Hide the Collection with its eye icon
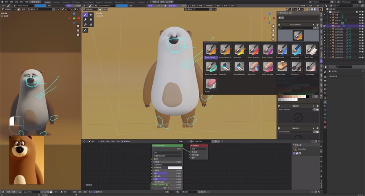The width and height of the screenshot is (365, 196). [x=360, y=12]
